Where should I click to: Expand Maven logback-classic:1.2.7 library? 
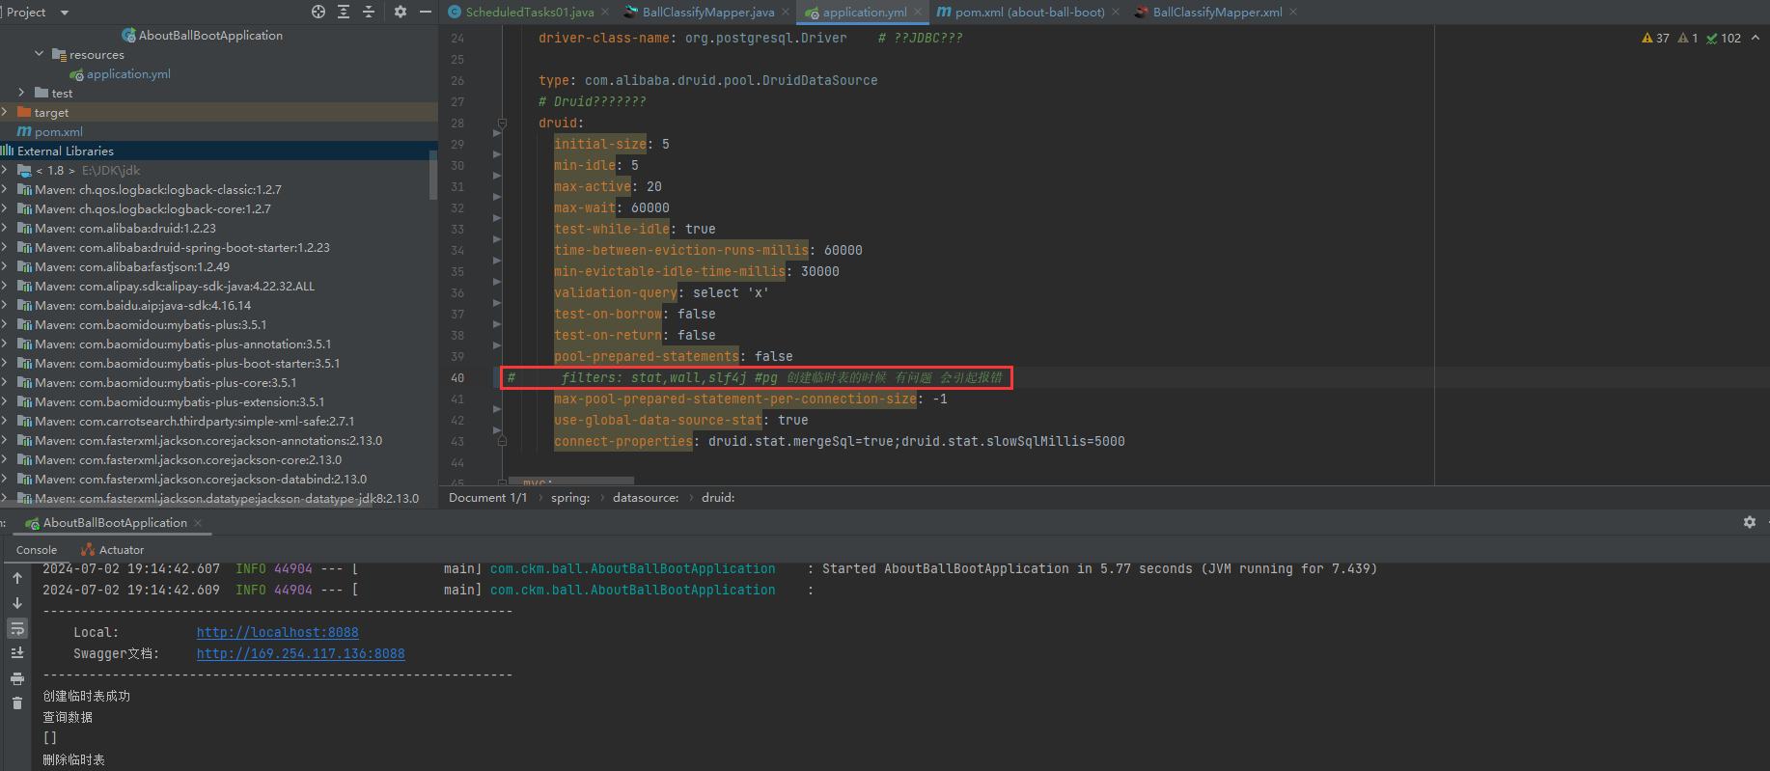pos(5,189)
